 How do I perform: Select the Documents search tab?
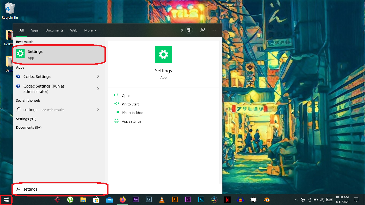54,30
